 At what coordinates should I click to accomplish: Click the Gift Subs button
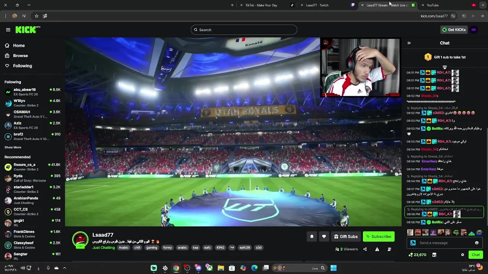coord(346,236)
